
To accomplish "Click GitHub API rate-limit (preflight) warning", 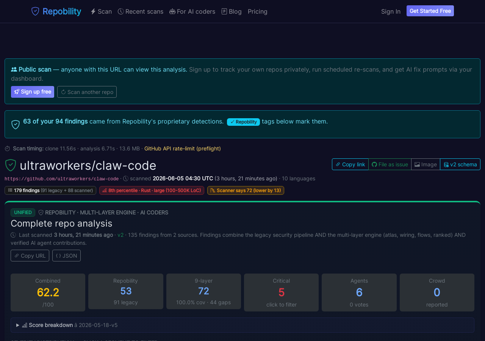I will click(183, 149).
